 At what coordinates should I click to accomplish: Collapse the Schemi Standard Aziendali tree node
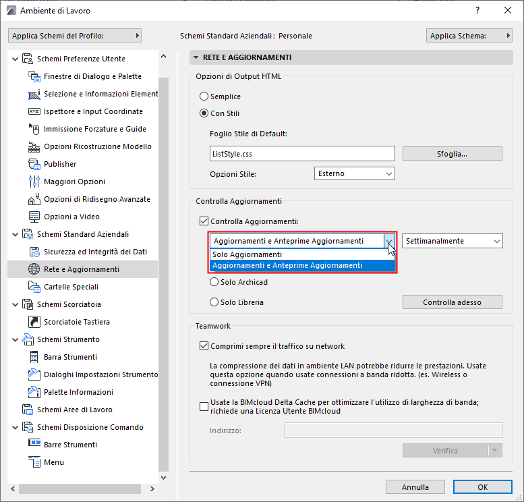(x=15, y=234)
